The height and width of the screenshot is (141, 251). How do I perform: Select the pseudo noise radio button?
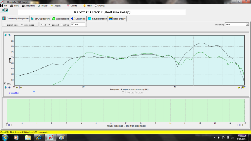click(x=5, y=25)
